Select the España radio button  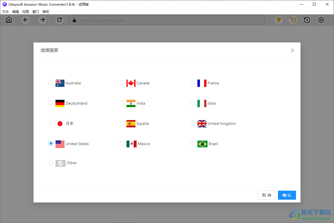(122, 123)
